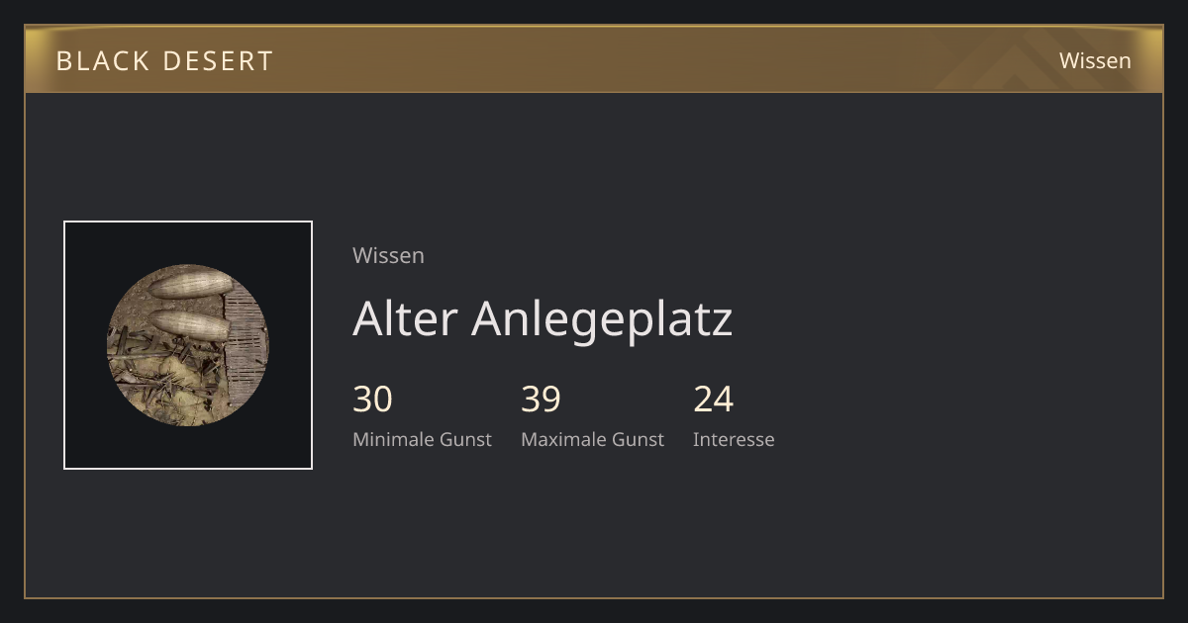Click the gray Wissen category label above the title
Screen dimensions: 1188x623
tap(388, 255)
